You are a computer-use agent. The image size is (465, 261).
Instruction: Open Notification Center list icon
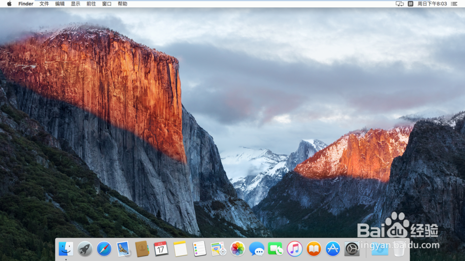point(454,4)
